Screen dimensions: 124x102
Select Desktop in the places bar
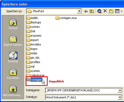coord(13,57)
